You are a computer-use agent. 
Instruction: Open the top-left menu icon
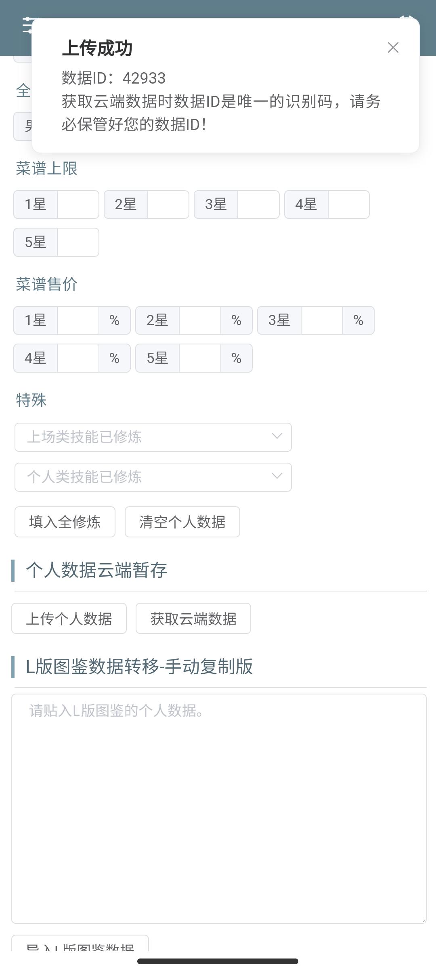pyautogui.click(x=27, y=25)
